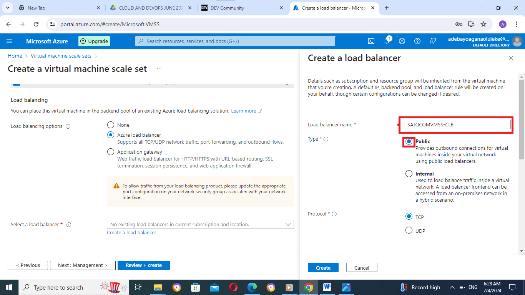Launch Cloud Shell from the Azure header
The width and height of the screenshot is (525, 295).
pyautogui.click(x=371, y=41)
